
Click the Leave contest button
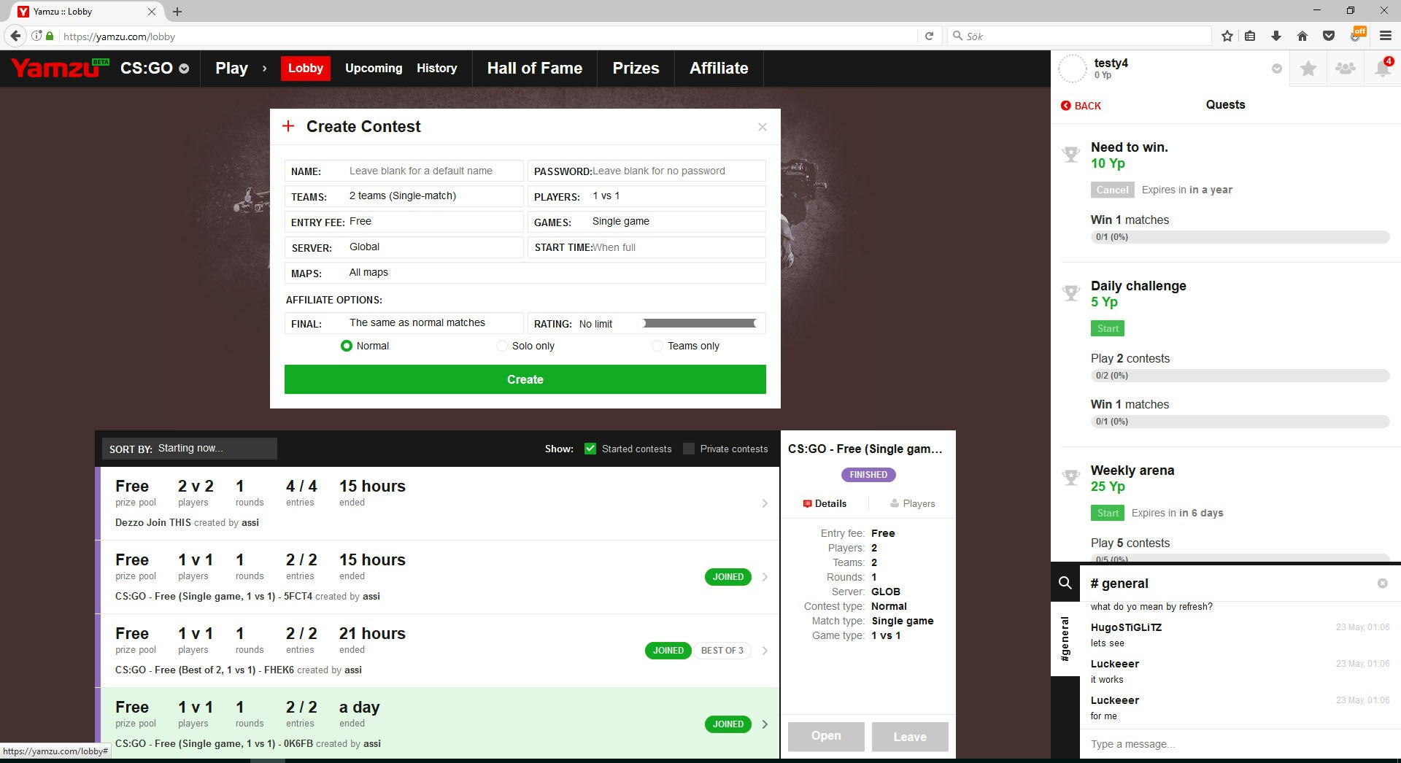910,737
